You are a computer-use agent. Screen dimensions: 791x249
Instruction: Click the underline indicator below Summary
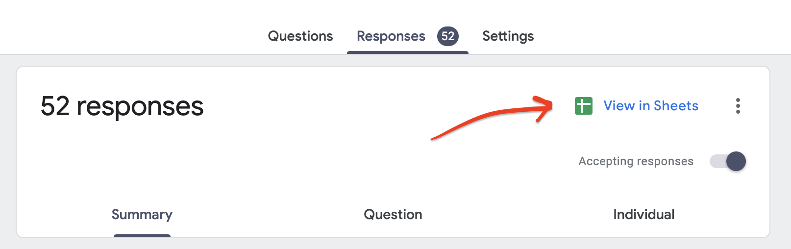[142, 236]
